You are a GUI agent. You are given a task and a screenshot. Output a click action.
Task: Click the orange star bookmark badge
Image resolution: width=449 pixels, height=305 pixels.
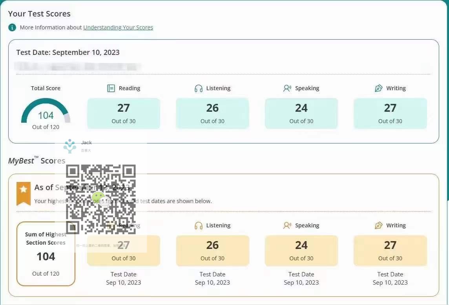pyautogui.click(x=24, y=194)
